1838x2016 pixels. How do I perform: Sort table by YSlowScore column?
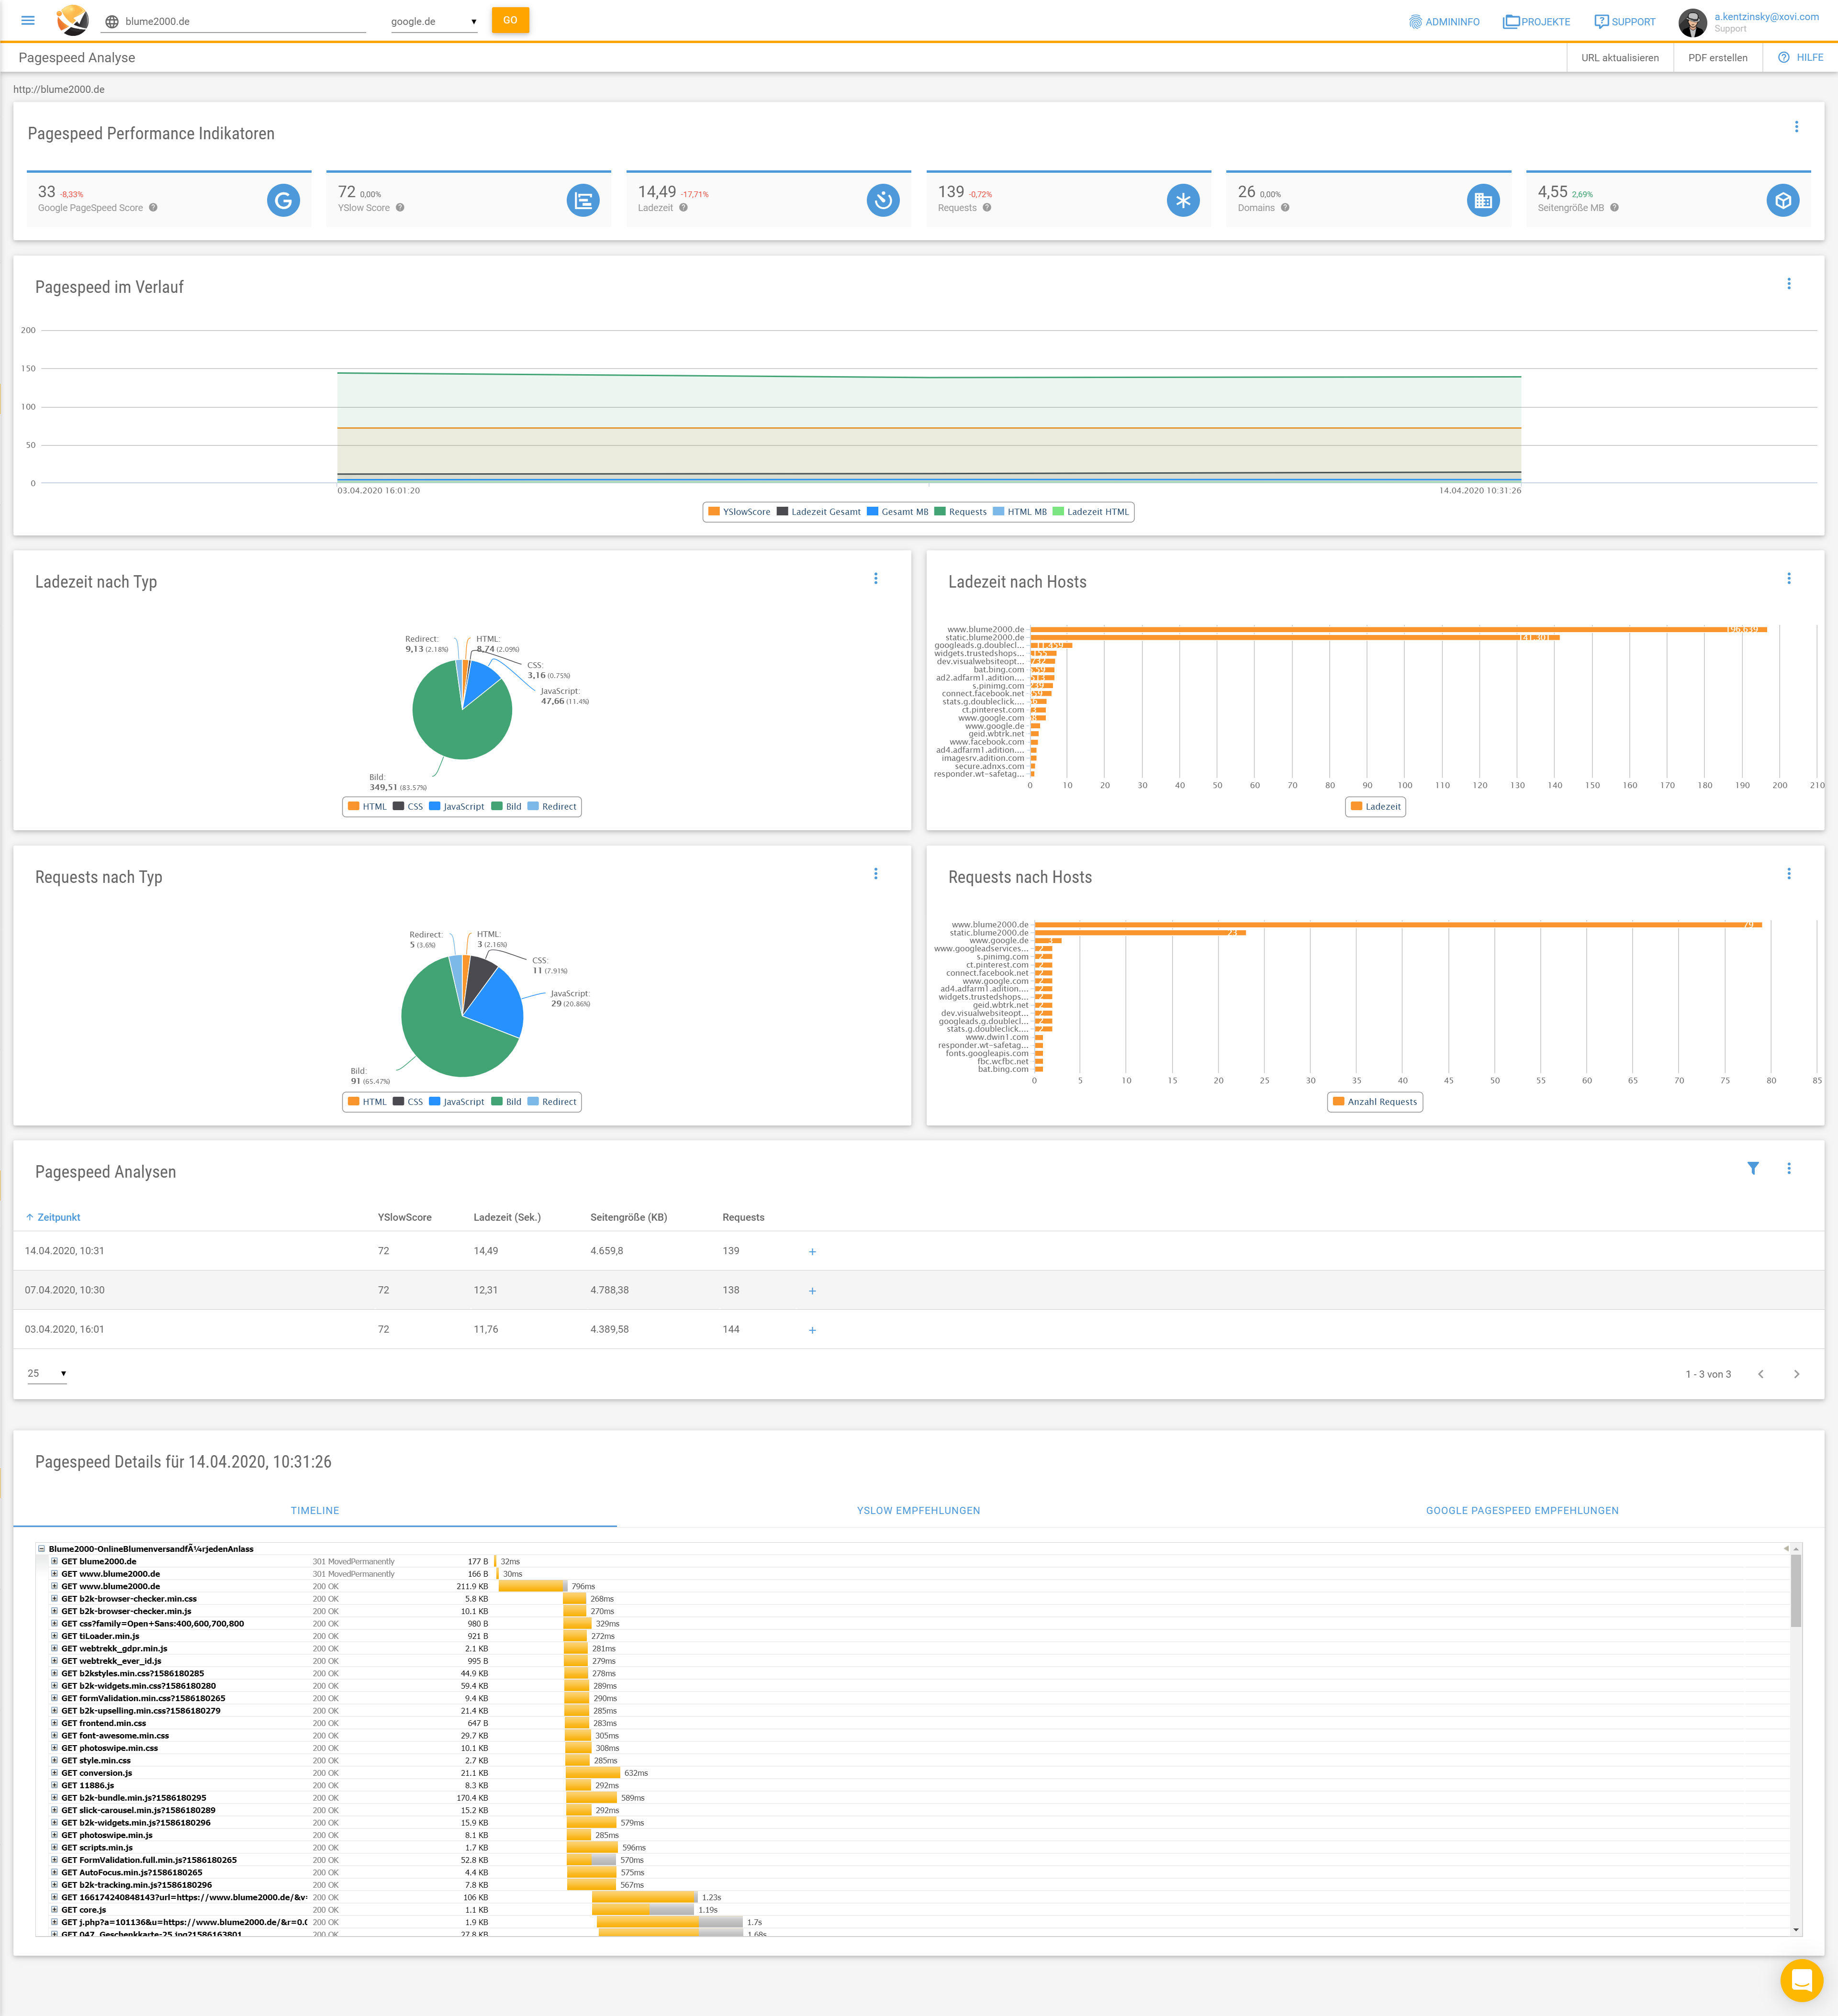(x=405, y=1217)
